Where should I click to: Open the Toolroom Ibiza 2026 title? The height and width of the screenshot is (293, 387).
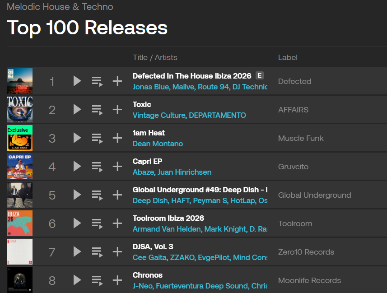click(168, 218)
